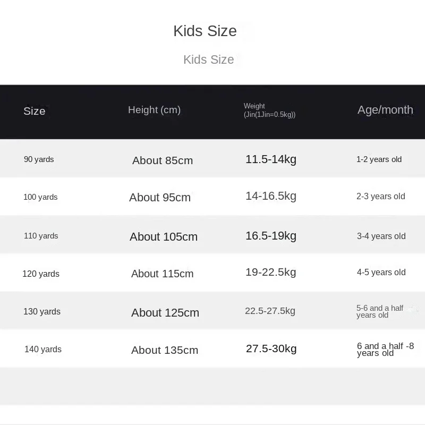425x425 pixels.
Task: Click the "Height (cm)" column header
Action: 154,110
